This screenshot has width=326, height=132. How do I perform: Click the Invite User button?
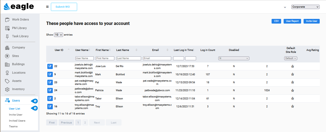point(312,21)
